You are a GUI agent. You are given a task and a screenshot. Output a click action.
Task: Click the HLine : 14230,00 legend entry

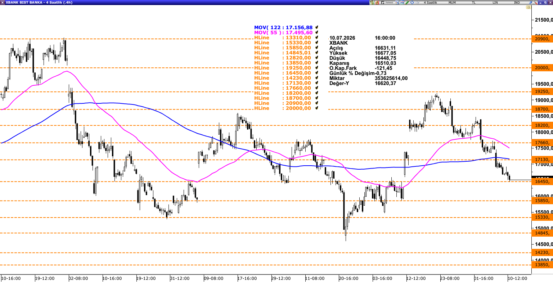tap(283, 78)
